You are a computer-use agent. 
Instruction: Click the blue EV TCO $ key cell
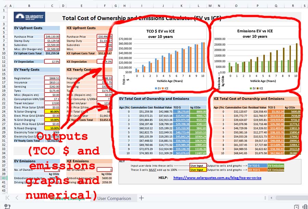coord(257,166)
